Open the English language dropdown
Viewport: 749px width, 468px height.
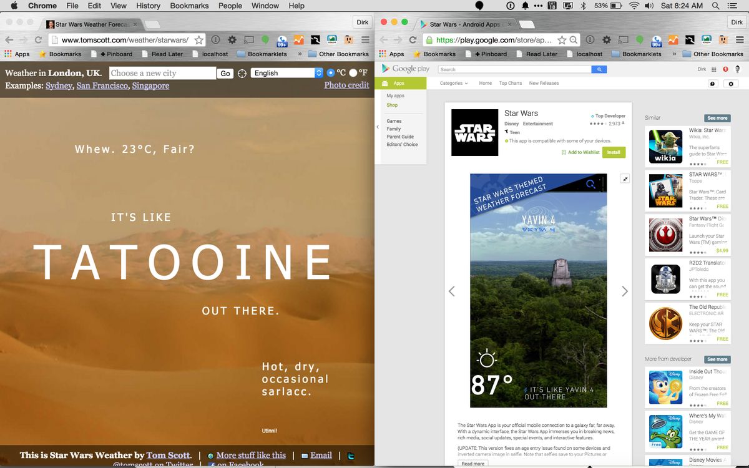pyautogui.click(x=287, y=73)
